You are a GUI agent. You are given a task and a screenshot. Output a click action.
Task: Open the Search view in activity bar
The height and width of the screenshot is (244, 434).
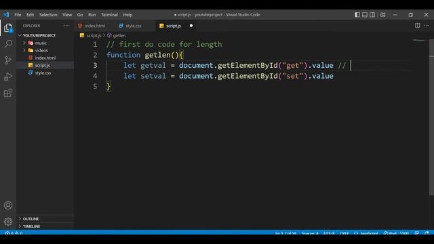[8, 43]
